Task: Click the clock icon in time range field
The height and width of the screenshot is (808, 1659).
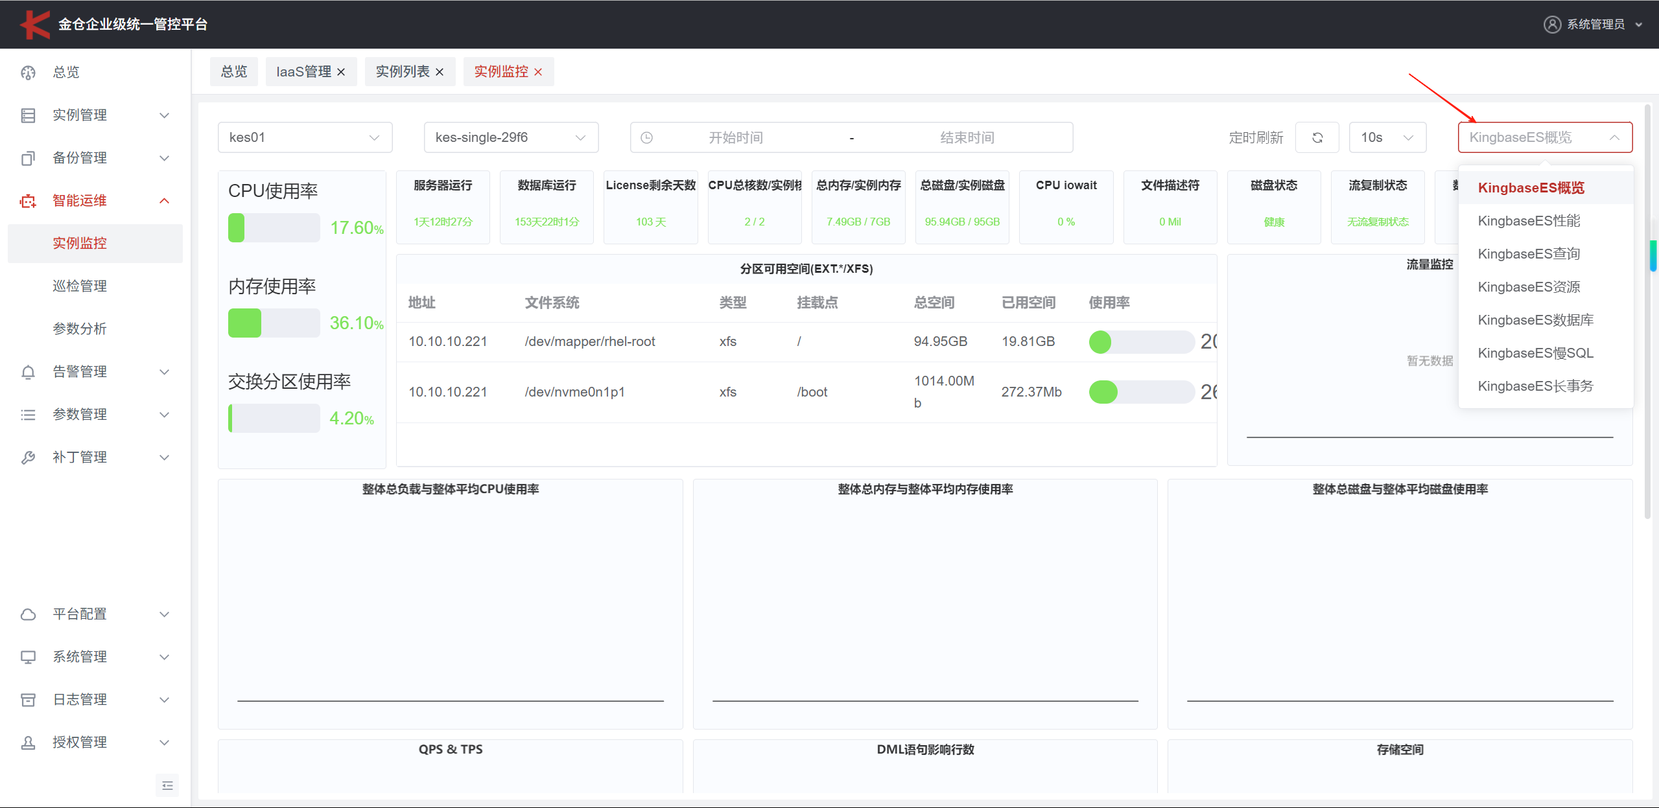Action: [x=646, y=137]
